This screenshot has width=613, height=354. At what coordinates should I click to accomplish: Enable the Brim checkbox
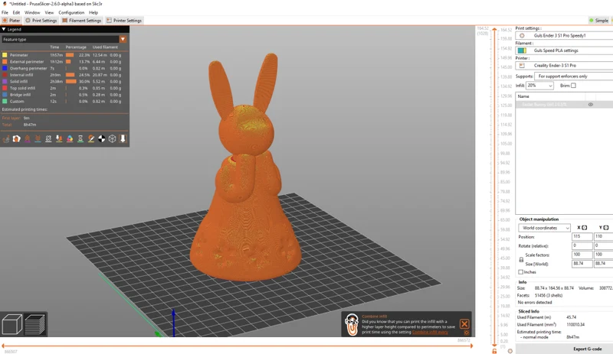click(x=573, y=86)
